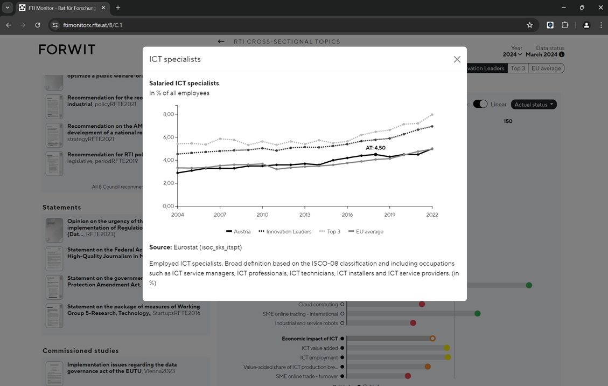
Task: Click the document thumbnail for Statement on Working Group 5
Action: pyautogui.click(x=54, y=316)
